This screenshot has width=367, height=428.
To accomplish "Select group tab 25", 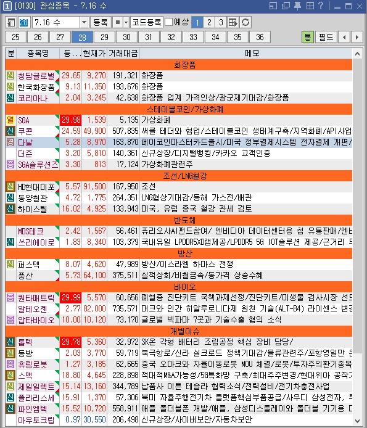I will point(16,37).
